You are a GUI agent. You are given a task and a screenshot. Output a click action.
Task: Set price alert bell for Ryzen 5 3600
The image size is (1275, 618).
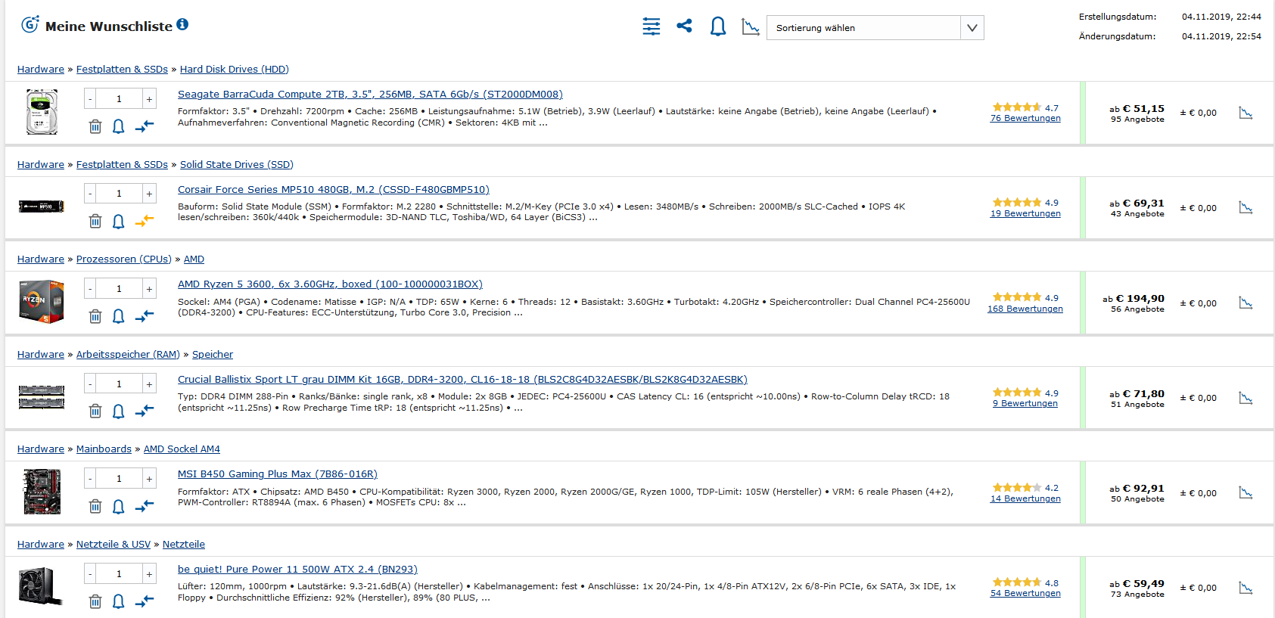pos(118,316)
